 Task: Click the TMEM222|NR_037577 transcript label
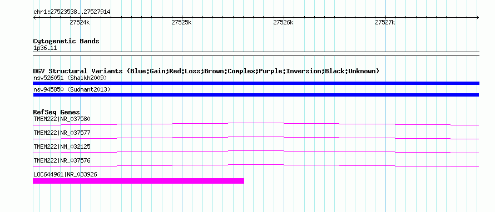(x=62, y=133)
